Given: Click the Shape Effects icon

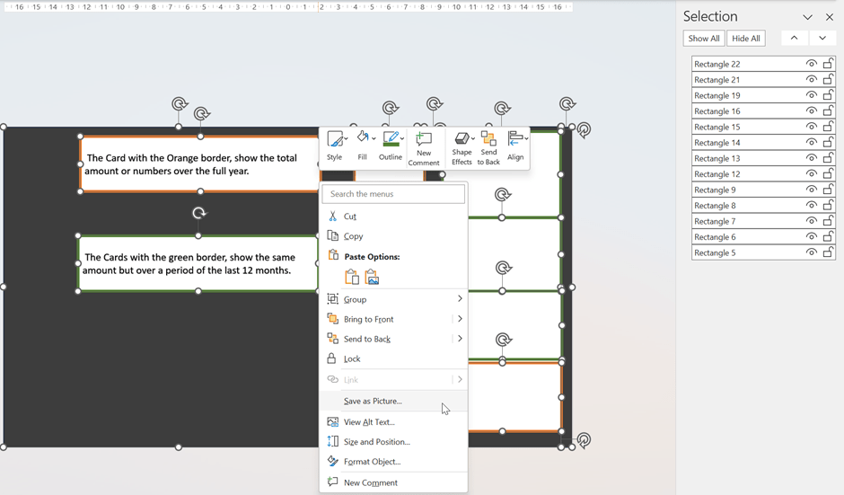Looking at the screenshot, I should (x=462, y=140).
